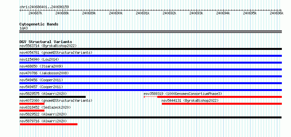Viewport: 291px width, 137px height.
Task: Click the nsv470786 (Jakobsson2008) label
Action: point(44,73)
